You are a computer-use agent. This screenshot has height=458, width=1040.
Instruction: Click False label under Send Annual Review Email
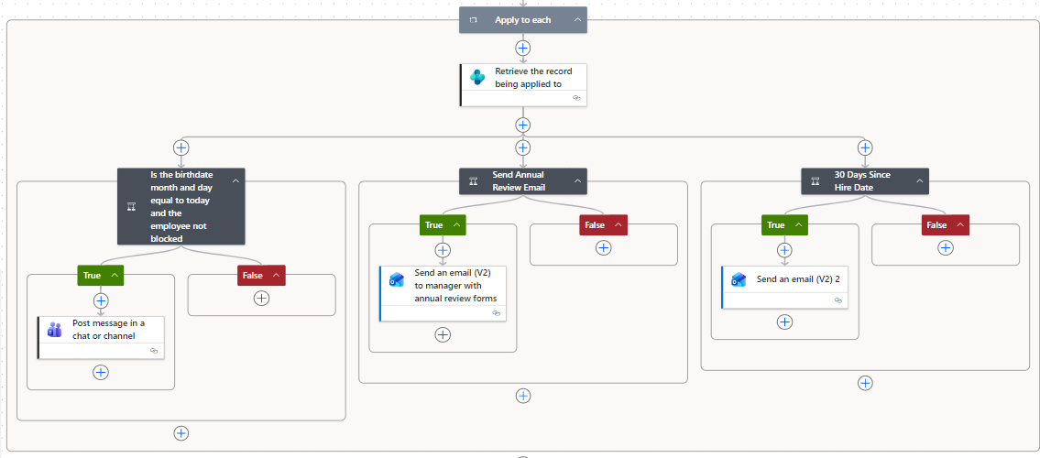pos(595,225)
